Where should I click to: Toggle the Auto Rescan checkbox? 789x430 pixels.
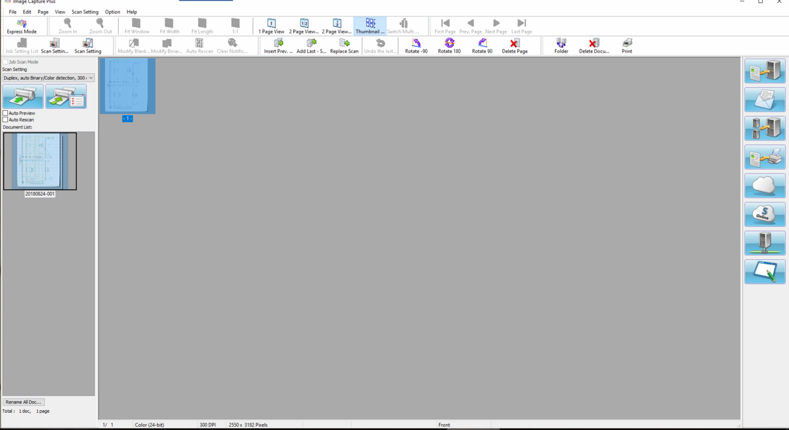point(6,120)
